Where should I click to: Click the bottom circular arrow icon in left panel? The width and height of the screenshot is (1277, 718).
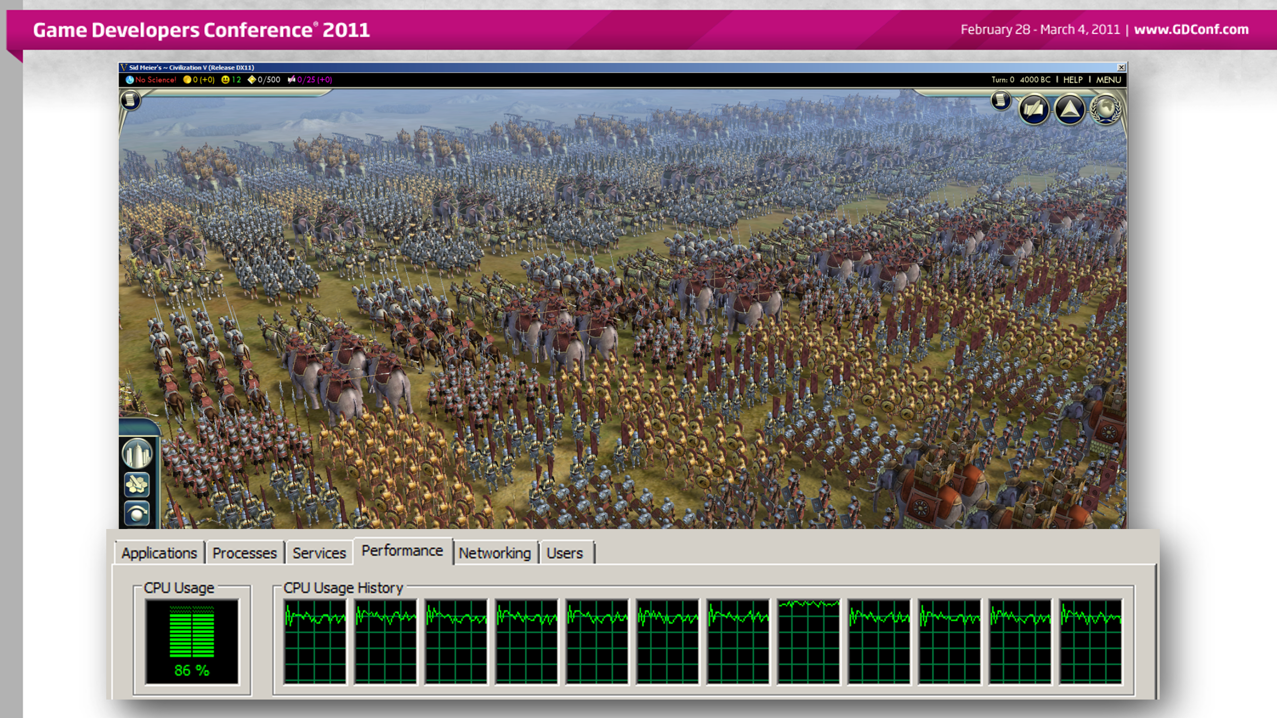(137, 514)
